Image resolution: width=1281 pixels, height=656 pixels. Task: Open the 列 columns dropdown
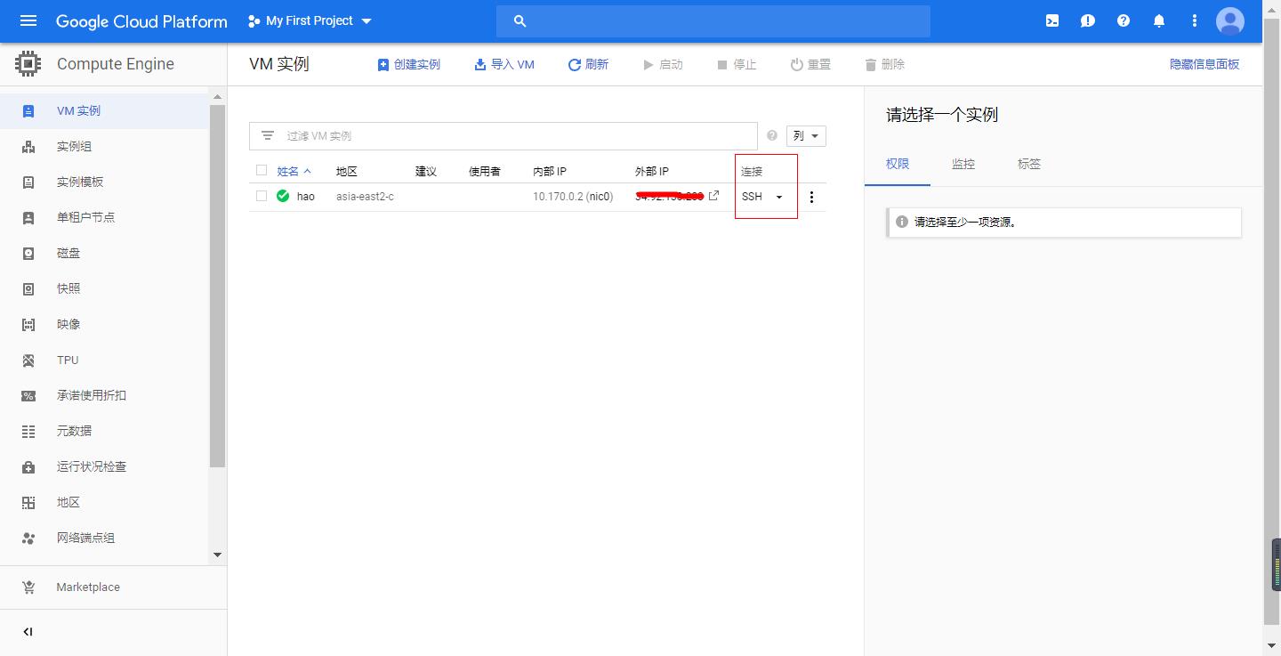pyautogui.click(x=805, y=135)
